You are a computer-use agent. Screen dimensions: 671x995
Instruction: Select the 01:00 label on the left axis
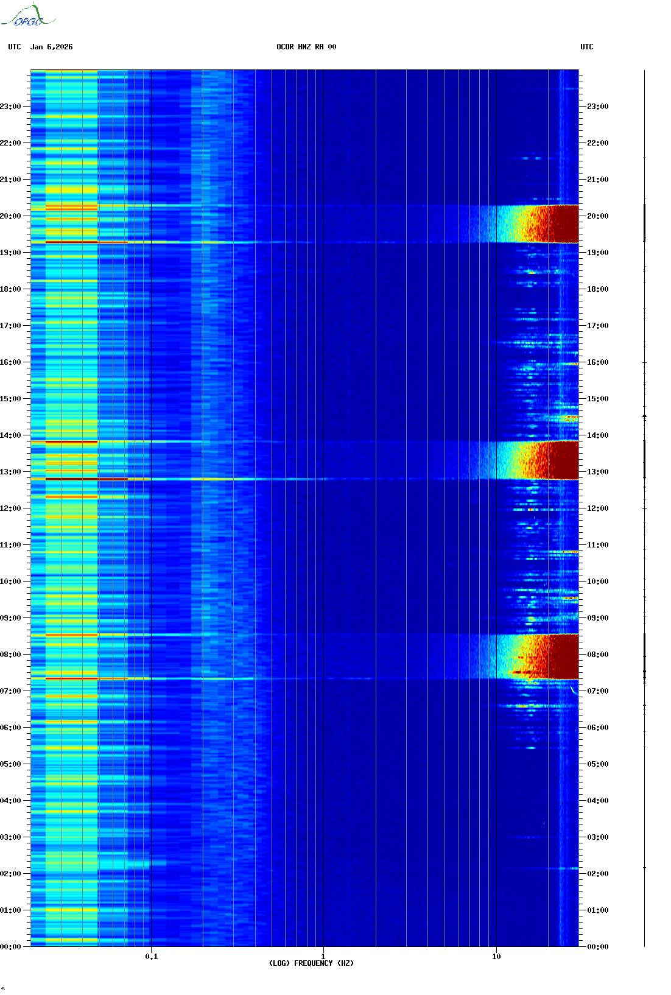click(x=10, y=910)
